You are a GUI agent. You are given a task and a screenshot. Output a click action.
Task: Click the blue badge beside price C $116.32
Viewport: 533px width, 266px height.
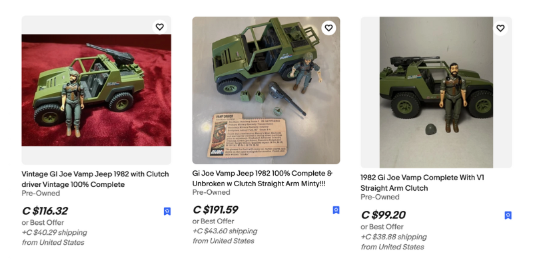167,211
